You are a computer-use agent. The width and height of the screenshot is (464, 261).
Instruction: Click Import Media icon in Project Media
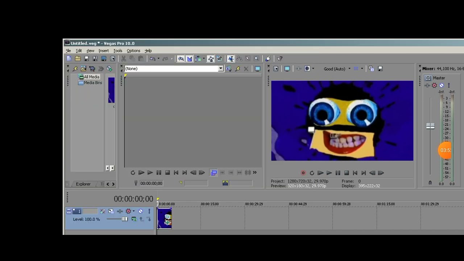83,69
